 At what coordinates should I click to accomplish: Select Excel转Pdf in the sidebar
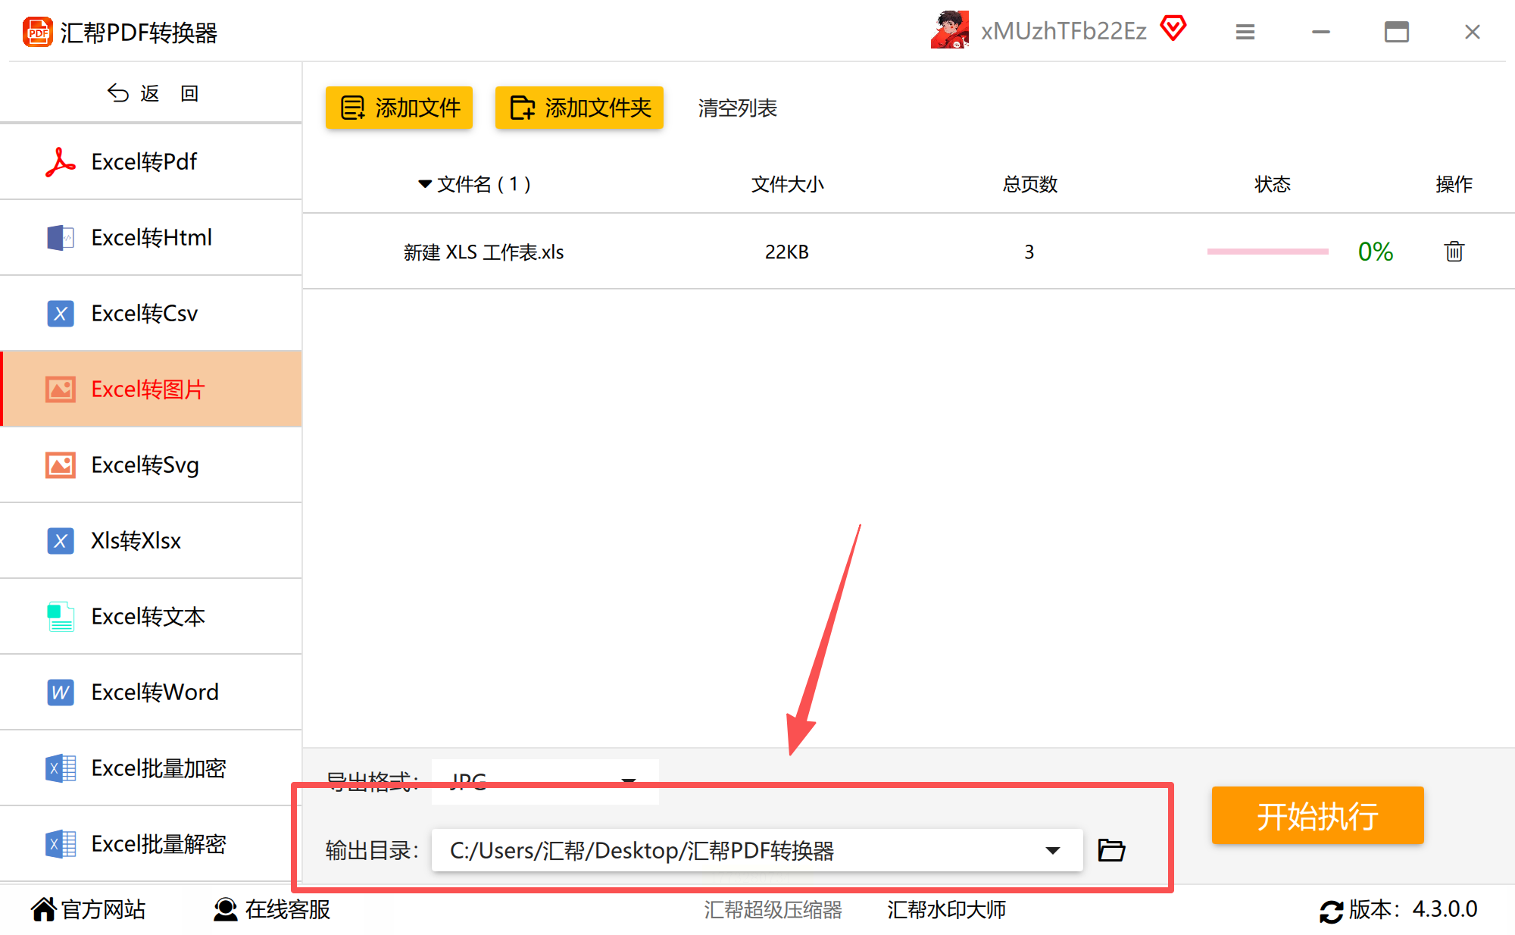coord(144,161)
